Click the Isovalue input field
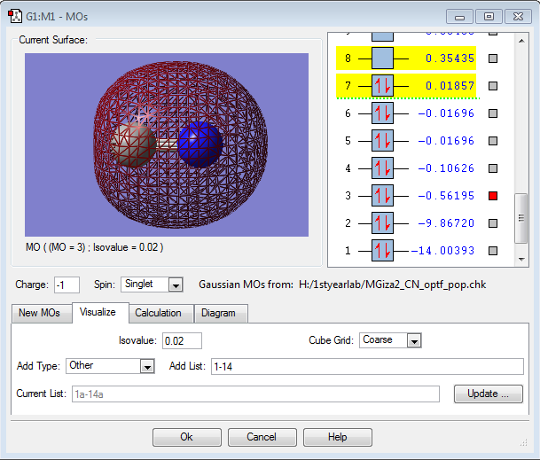The width and height of the screenshot is (540, 460). click(182, 341)
